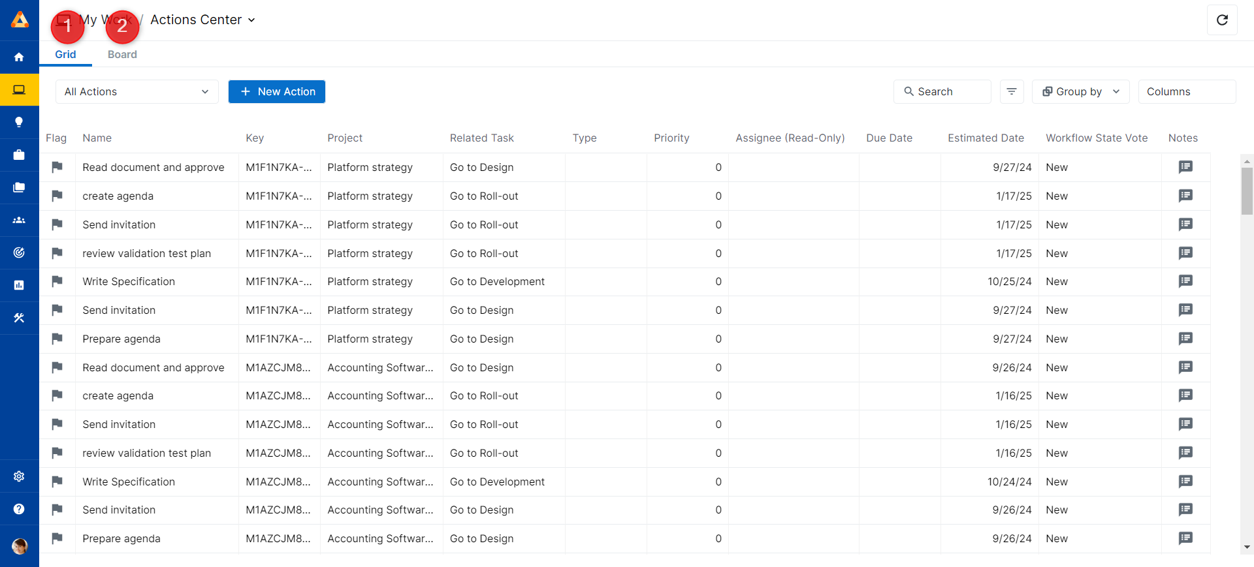Screen dimensions: 1254x567
Task: Click the refresh icon at top right
Action: coord(1222,20)
